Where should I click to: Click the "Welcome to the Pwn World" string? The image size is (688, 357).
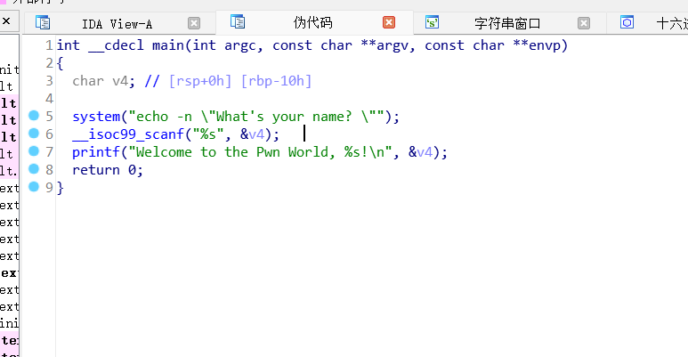pyautogui.click(x=260, y=152)
